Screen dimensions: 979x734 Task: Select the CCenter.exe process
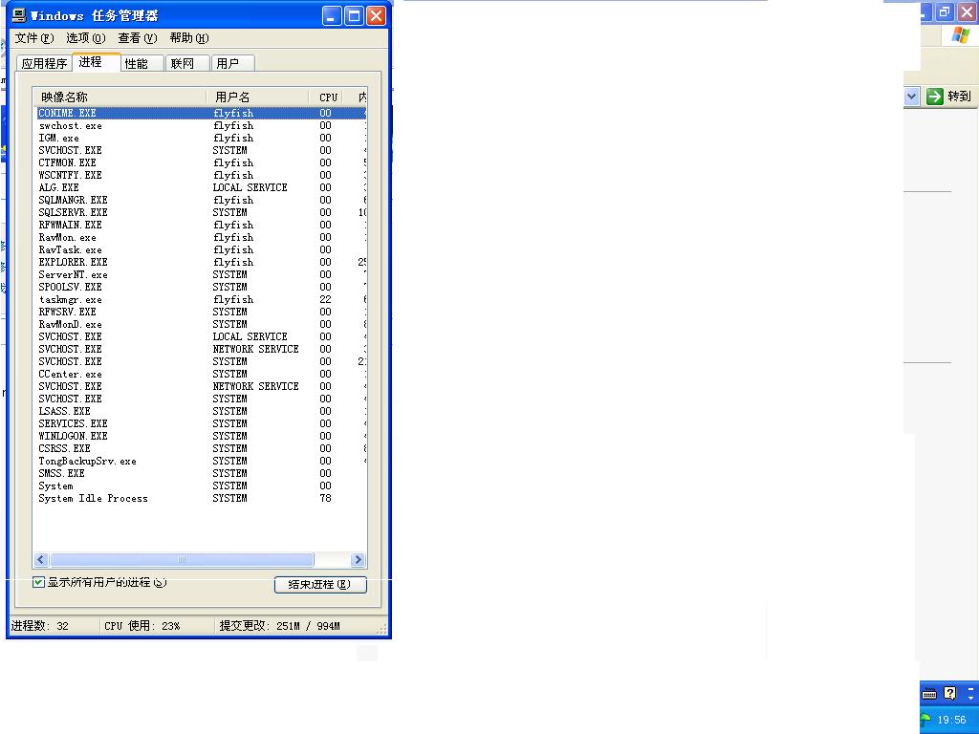70,374
